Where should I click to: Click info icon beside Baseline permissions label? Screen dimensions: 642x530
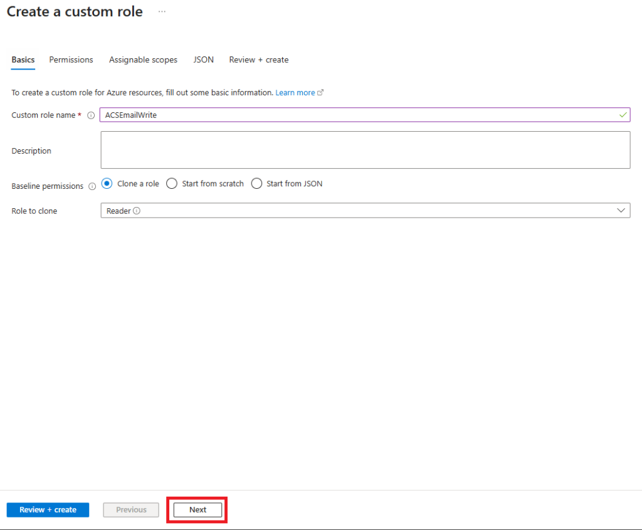tap(92, 186)
